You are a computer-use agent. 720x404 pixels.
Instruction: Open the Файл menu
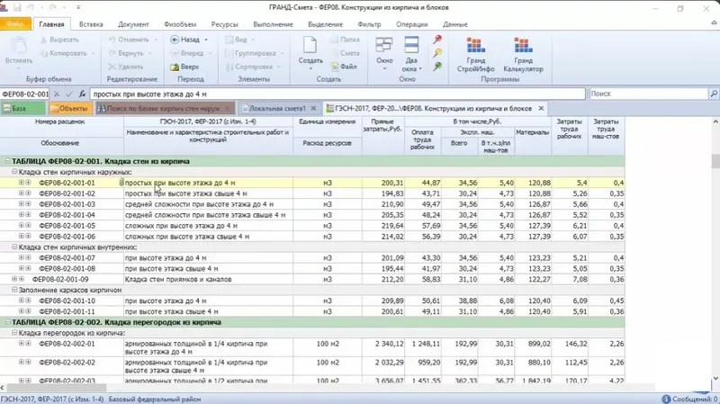[15, 24]
